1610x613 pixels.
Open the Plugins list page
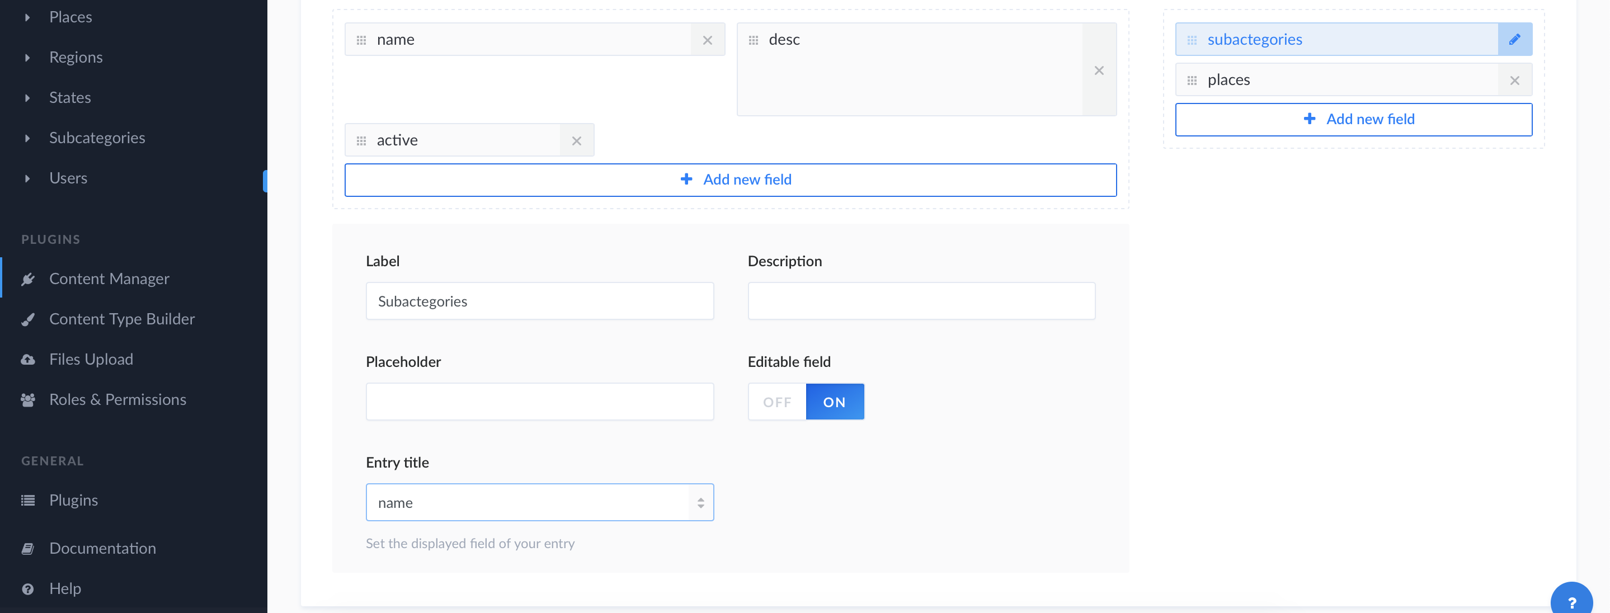(x=73, y=500)
